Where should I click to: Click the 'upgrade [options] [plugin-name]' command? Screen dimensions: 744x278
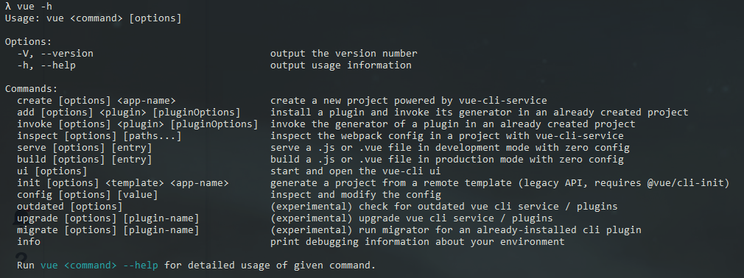[108, 218]
